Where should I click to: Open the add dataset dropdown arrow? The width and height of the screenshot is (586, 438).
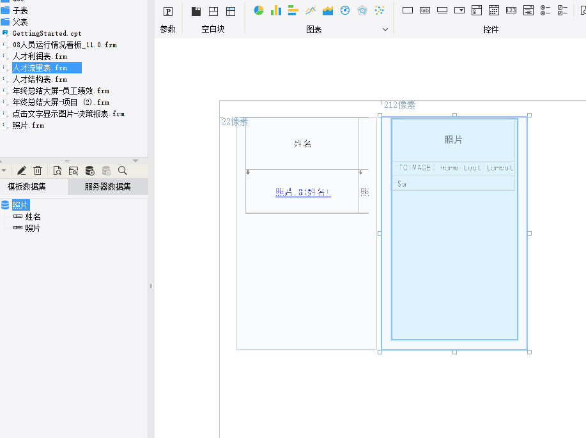click(4, 170)
